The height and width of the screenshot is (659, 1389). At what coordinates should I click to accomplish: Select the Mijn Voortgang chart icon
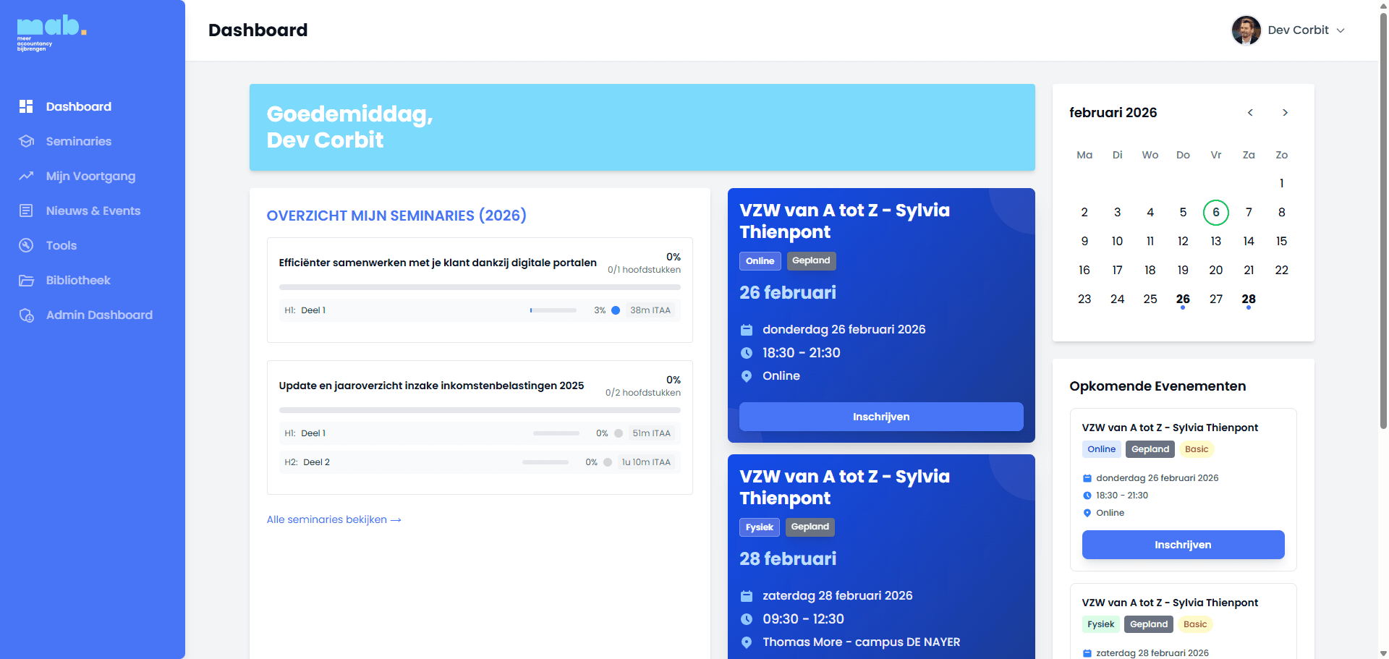point(26,176)
